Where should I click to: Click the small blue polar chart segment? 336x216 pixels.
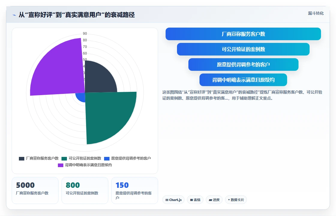(x=81, y=97)
